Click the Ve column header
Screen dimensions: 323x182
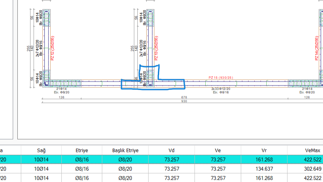click(x=218, y=150)
